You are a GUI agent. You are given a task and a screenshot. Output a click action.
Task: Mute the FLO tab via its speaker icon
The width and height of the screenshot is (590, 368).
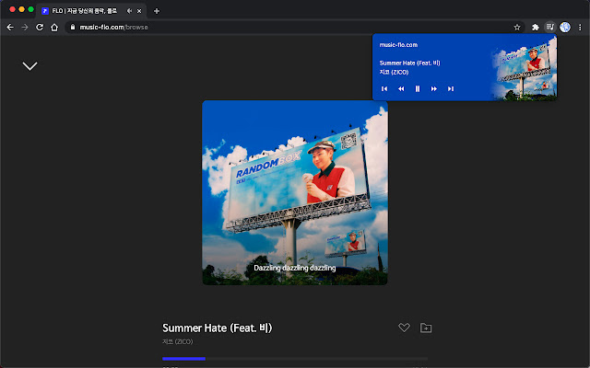tap(129, 11)
